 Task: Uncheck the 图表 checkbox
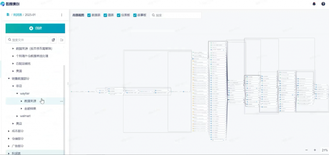(x=105, y=15)
